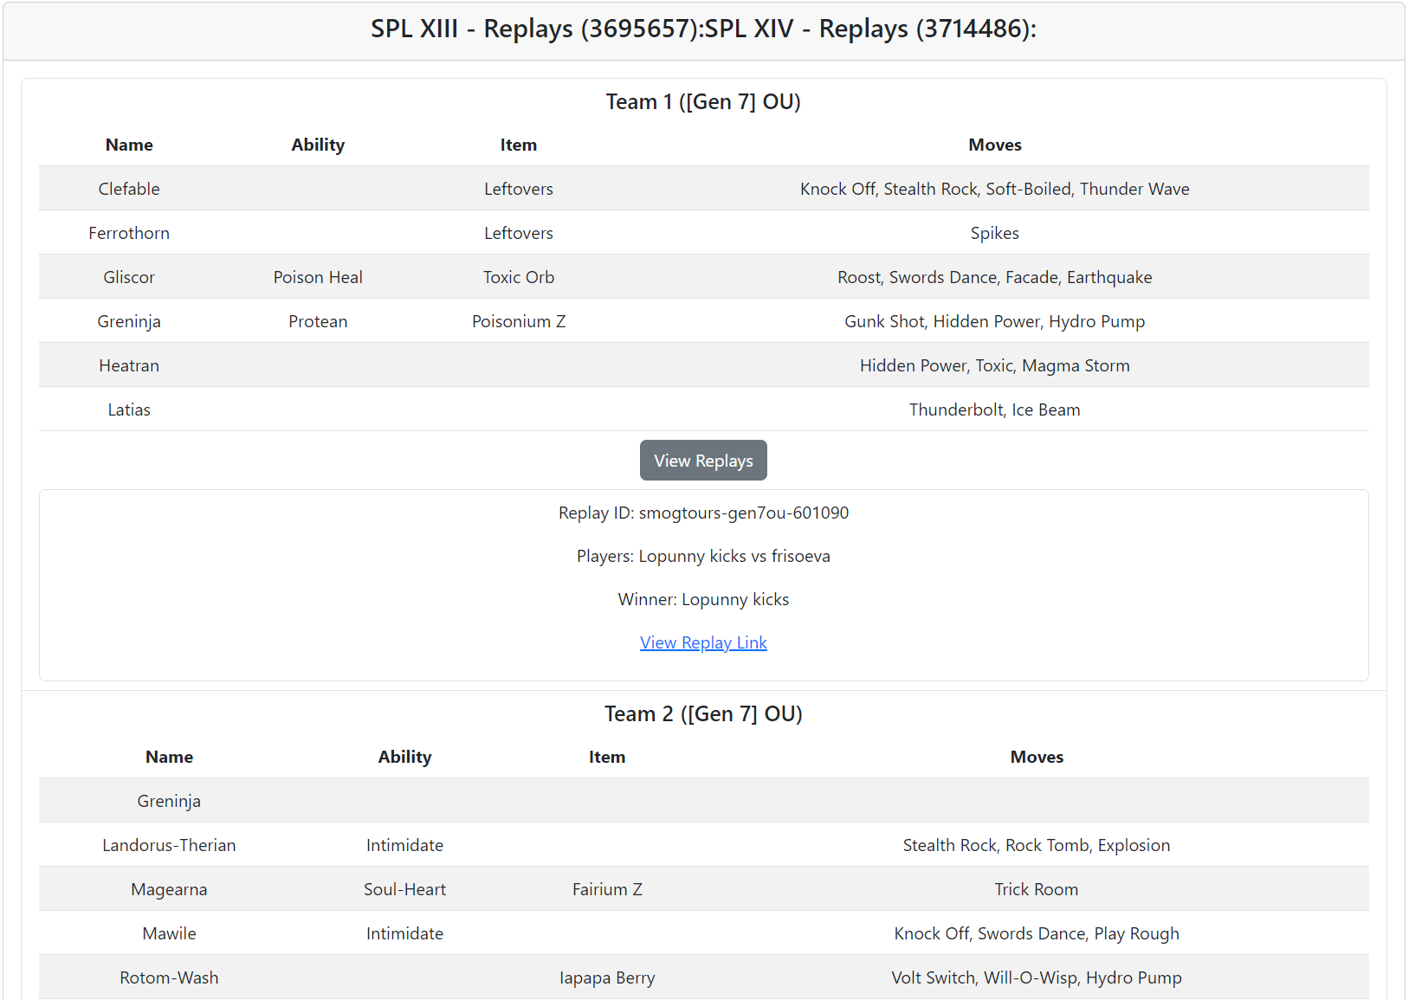Click the Fairium Z item cell
Viewport: 1409px width, 1000px height.
(x=607, y=889)
